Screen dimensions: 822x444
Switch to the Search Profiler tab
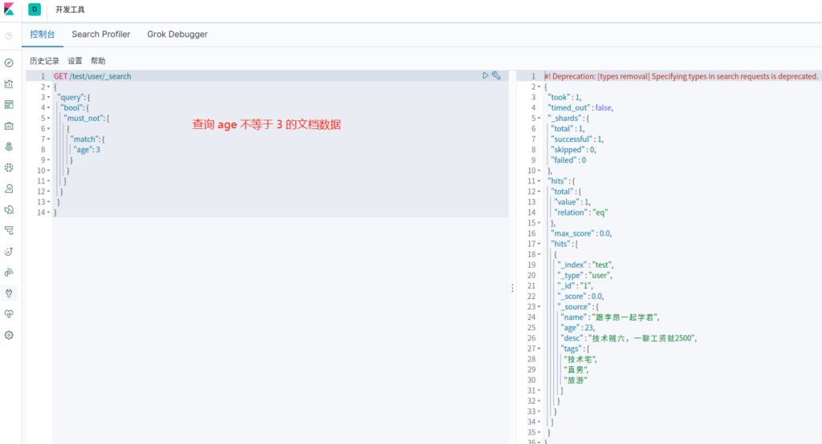click(101, 34)
